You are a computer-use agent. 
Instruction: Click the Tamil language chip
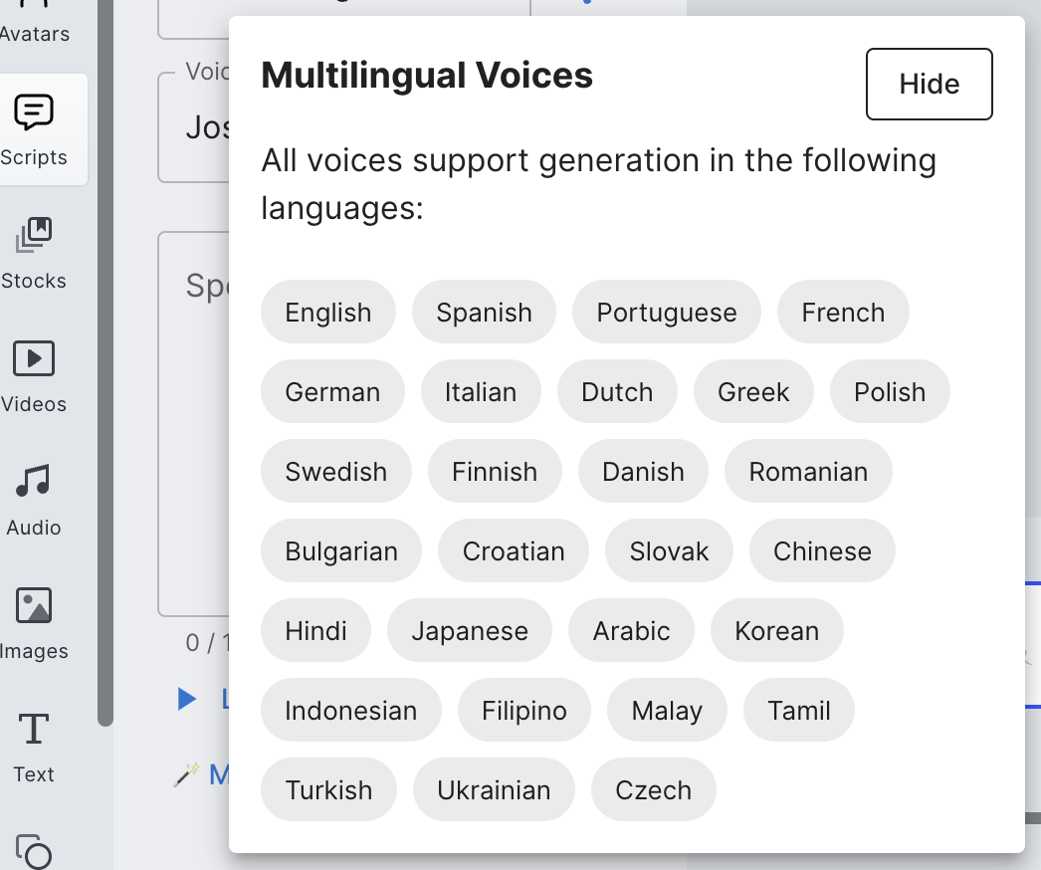point(799,711)
